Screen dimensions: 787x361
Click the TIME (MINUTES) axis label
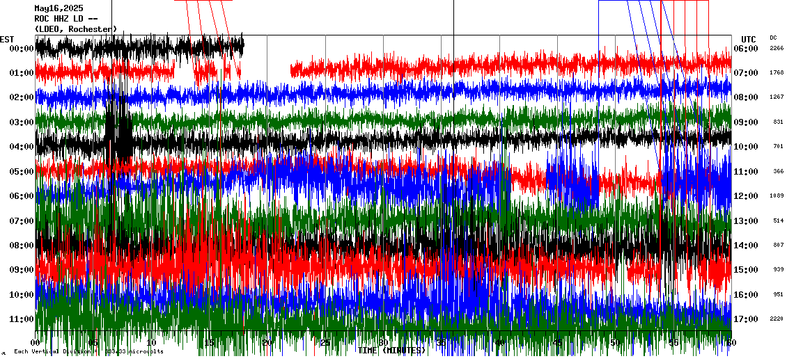click(391, 351)
